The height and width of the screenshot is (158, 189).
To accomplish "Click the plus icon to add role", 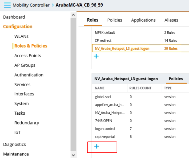I will (96, 56).
